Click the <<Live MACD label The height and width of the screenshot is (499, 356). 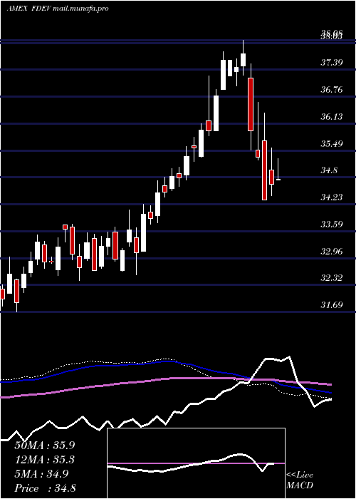click(x=300, y=480)
